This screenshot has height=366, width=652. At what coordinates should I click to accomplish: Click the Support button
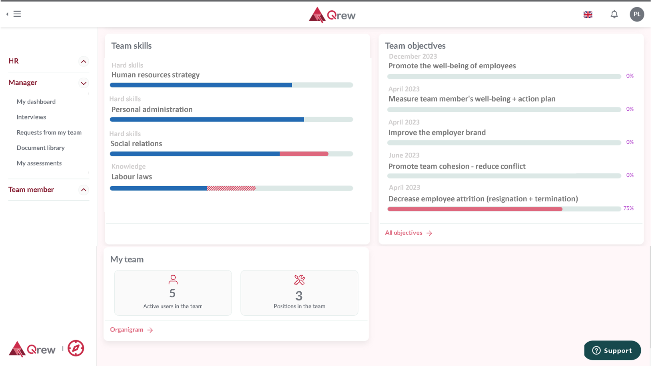[x=612, y=350]
